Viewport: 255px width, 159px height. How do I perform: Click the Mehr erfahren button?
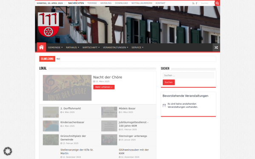(104, 87)
